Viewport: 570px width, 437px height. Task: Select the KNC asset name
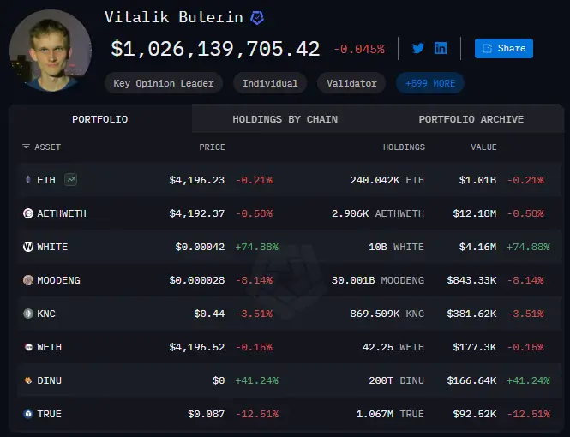[46, 314]
